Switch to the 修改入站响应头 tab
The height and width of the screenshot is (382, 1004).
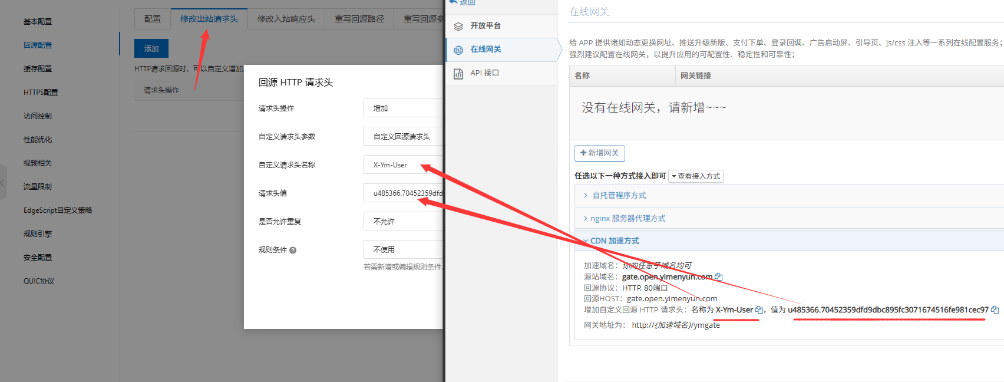click(286, 19)
